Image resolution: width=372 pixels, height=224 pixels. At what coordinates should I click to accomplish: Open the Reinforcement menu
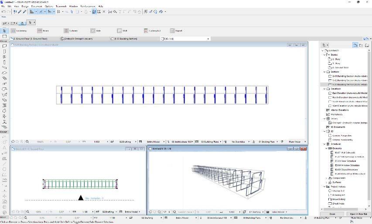click(88, 7)
